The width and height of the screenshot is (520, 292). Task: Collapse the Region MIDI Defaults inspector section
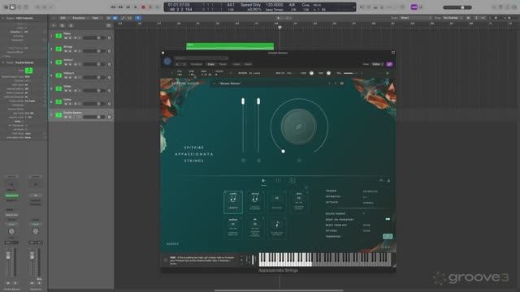pyautogui.click(x=3, y=18)
